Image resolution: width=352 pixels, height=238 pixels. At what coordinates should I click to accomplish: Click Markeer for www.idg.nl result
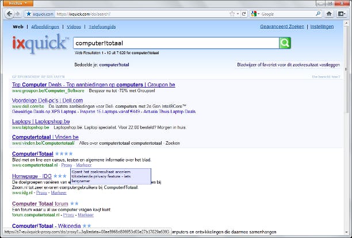[x=59, y=193]
